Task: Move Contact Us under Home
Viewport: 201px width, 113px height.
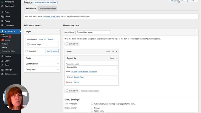Action: tap(83, 72)
